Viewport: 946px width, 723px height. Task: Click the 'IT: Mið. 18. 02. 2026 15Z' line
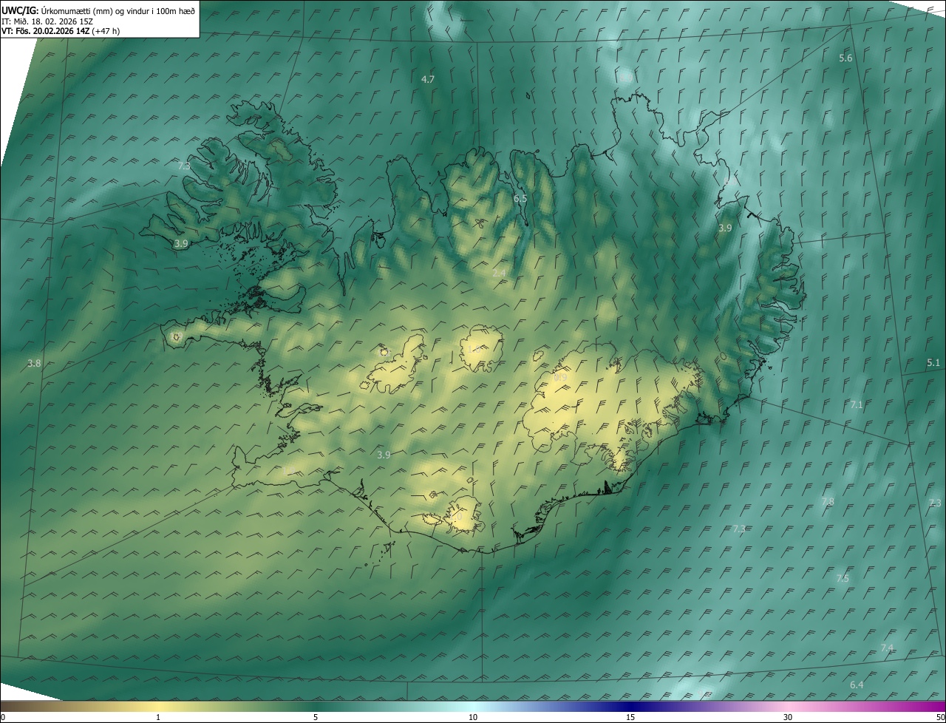click(47, 21)
